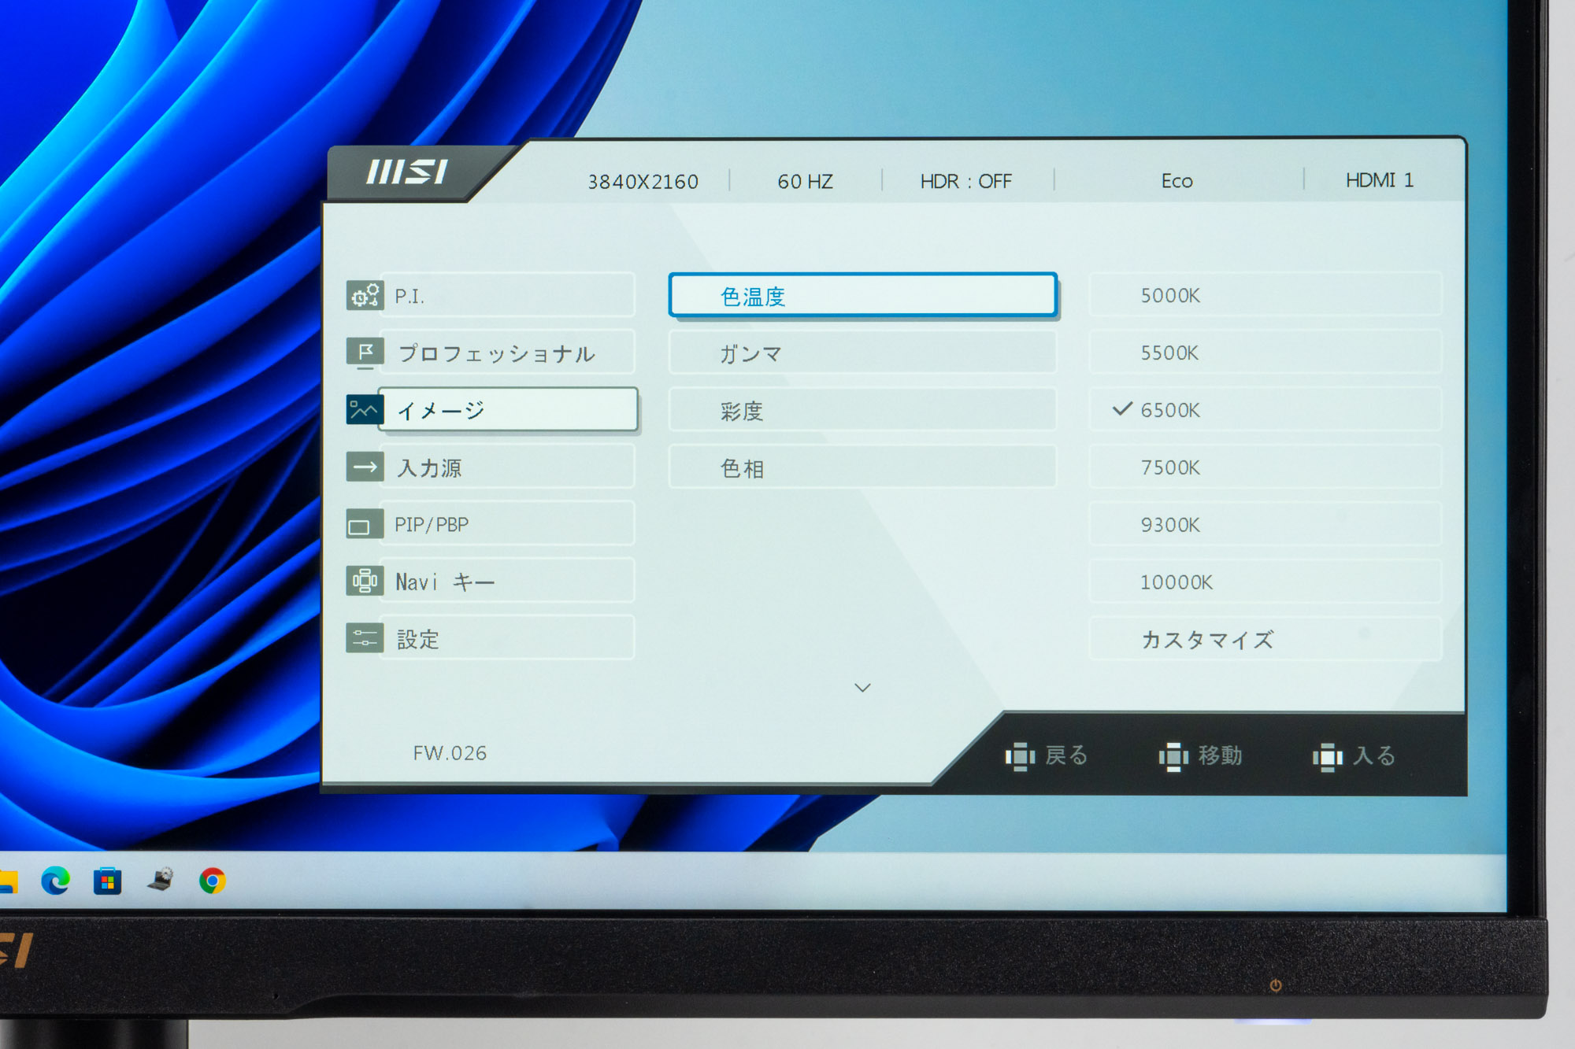Click the Professional flag icon

[x=365, y=352]
